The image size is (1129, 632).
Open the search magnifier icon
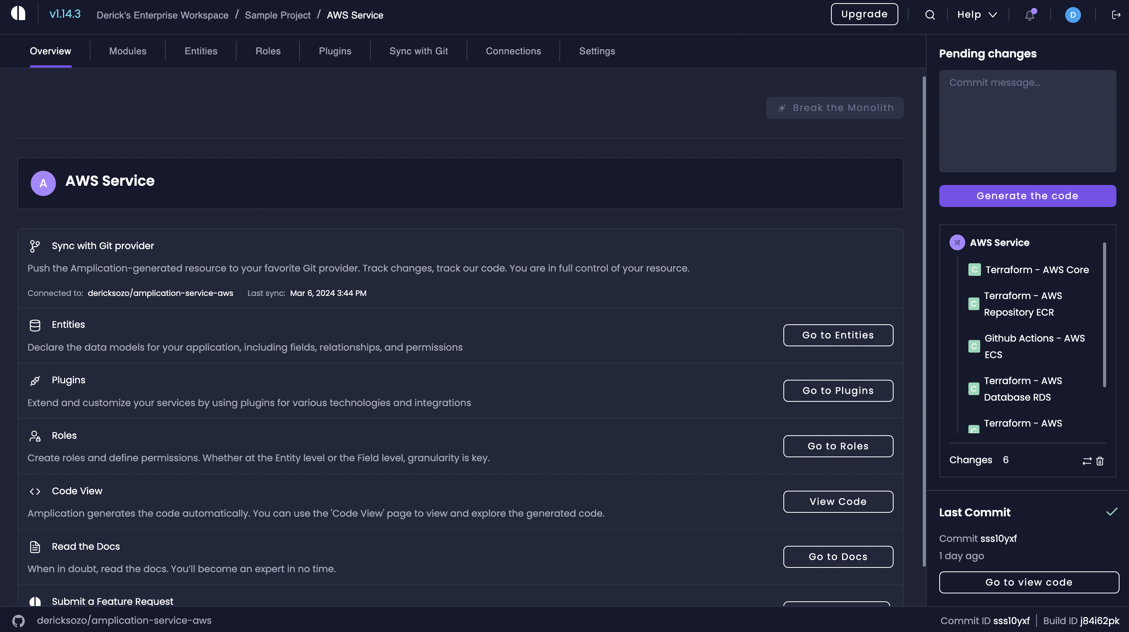[929, 15]
